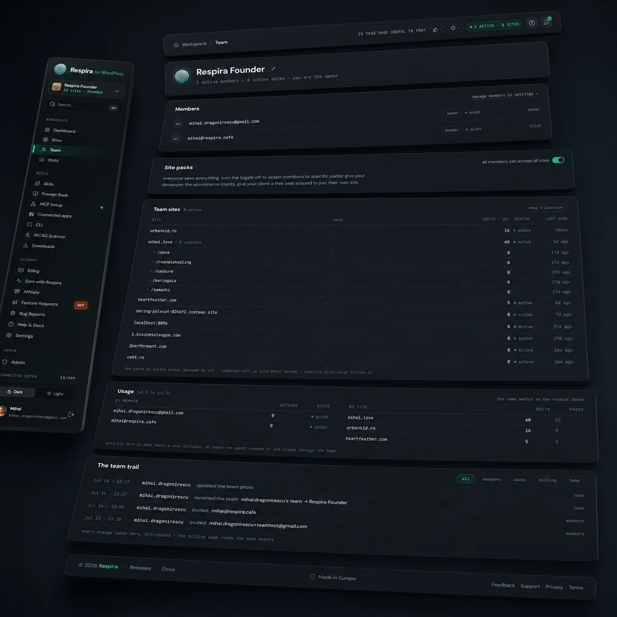Toggle all members can access all sites

click(558, 160)
